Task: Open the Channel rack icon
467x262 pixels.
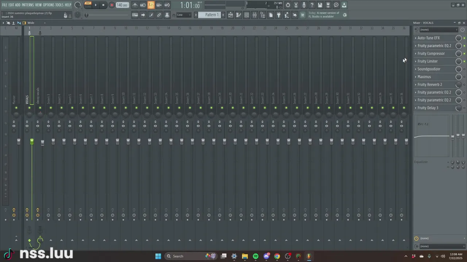Action: pyautogui.click(x=247, y=15)
